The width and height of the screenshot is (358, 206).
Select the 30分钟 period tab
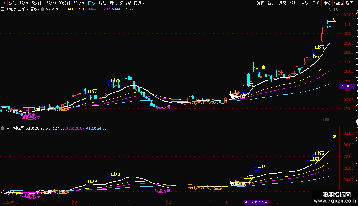(x=64, y=3)
